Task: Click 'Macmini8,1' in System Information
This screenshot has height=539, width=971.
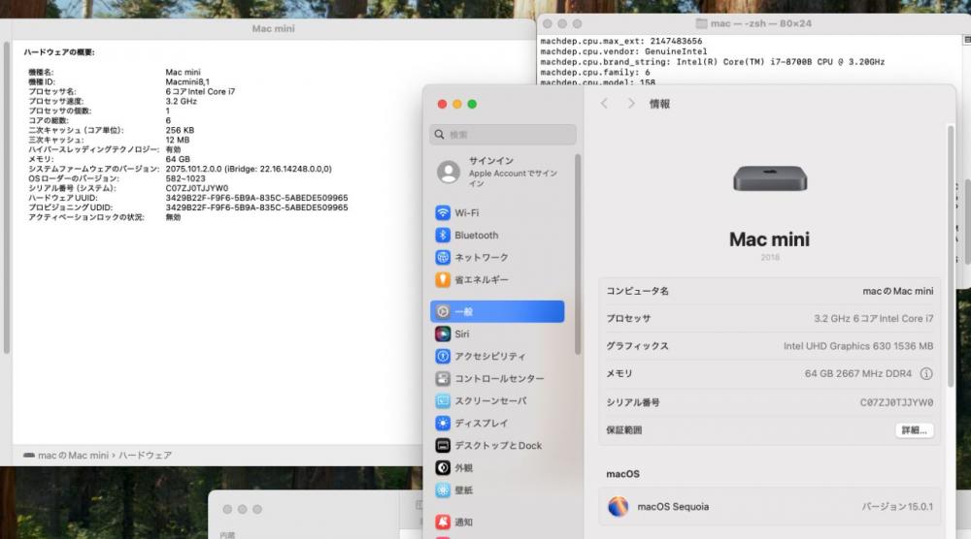Action: click(187, 81)
